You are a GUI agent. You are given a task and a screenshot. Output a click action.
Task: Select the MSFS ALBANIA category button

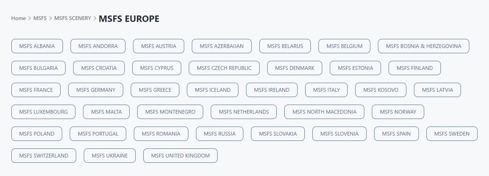[37, 46]
